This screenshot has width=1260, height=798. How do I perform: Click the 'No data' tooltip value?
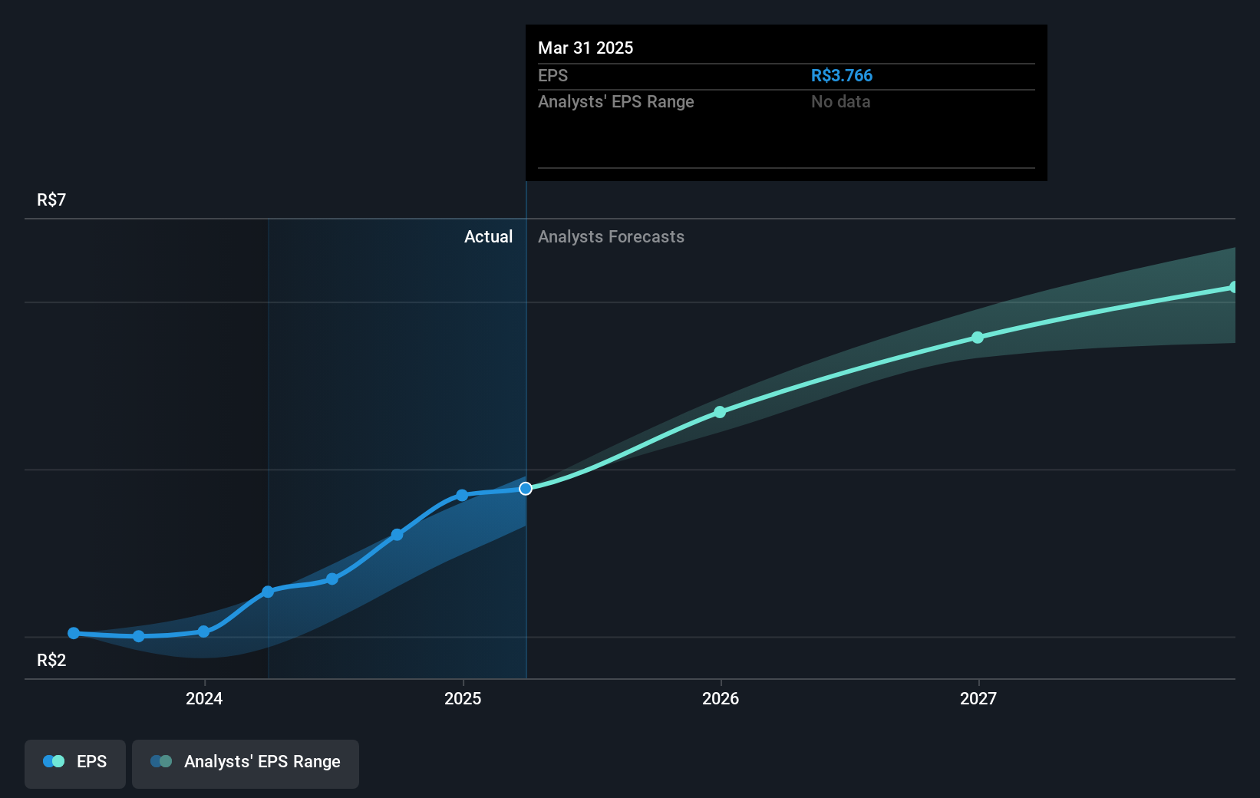pos(840,101)
